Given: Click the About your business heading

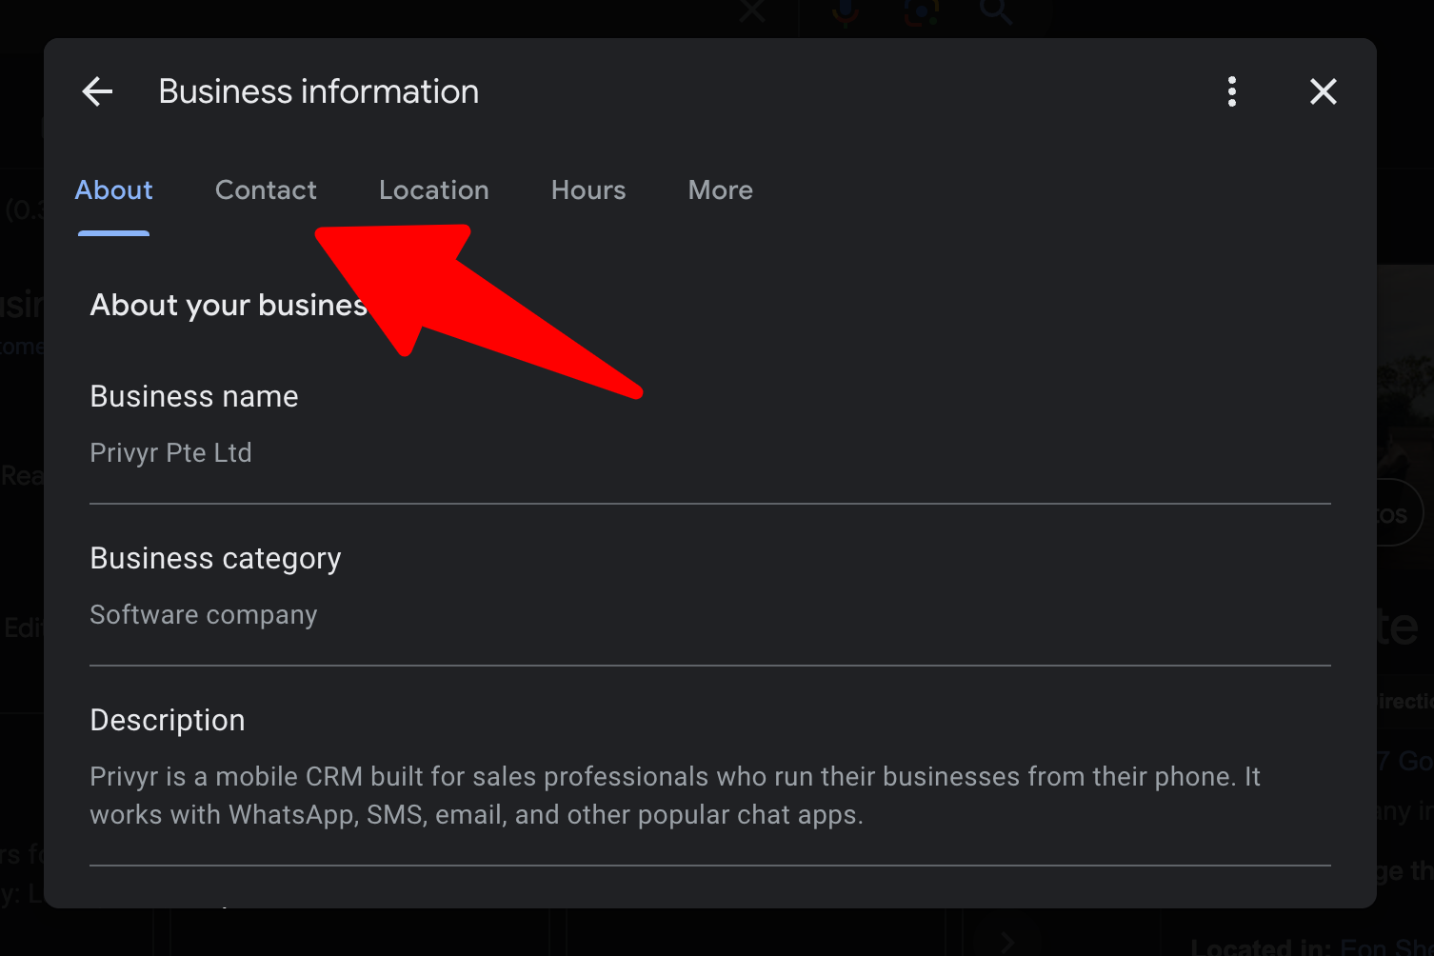Looking at the screenshot, I should [229, 305].
